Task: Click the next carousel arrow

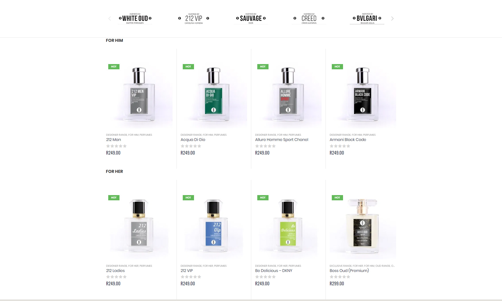Action: [x=392, y=19]
